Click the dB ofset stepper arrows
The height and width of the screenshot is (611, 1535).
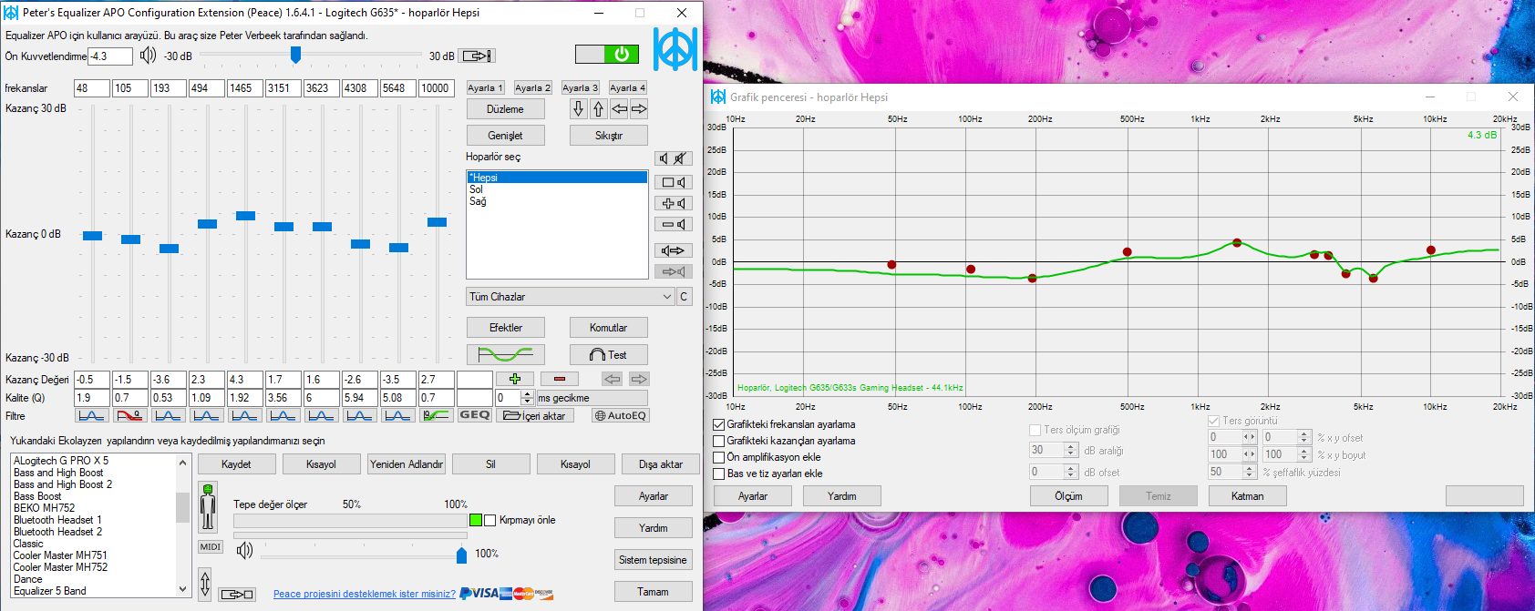pos(1071,472)
